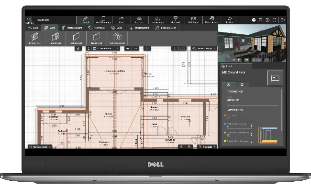Click the undo arrow button
This screenshot has width=311, height=187.
click(x=128, y=49)
